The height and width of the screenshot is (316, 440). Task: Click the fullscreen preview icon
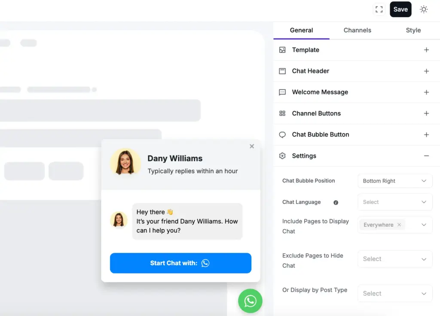pos(379,9)
